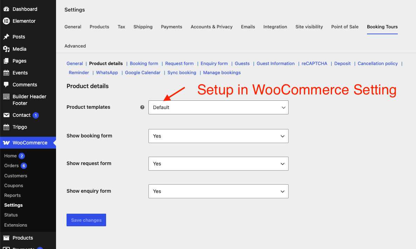Image resolution: width=416 pixels, height=249 pixels.
Task: Open the Deposit settings link
Action: point(342,64)
